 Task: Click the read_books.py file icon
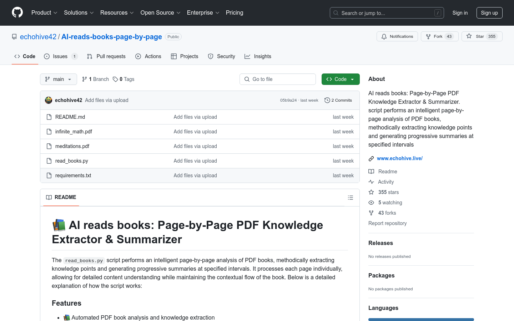(x=49, y=161)
